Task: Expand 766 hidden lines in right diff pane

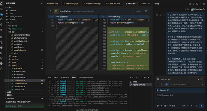Action: click(103, 17)
